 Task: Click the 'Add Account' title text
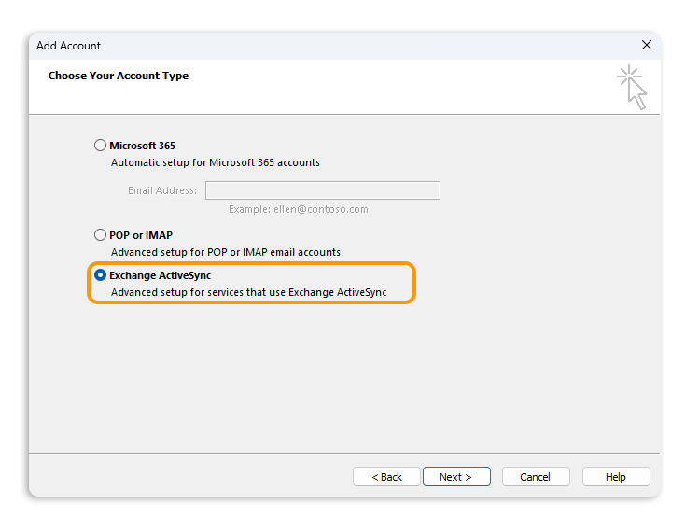point(68,46)
